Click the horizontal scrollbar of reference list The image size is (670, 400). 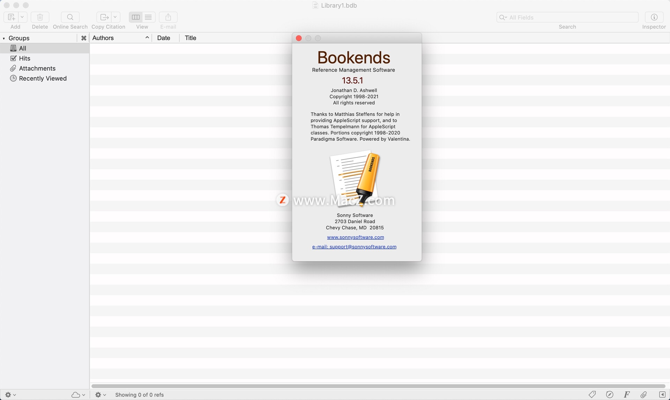(x=378, y=386)
